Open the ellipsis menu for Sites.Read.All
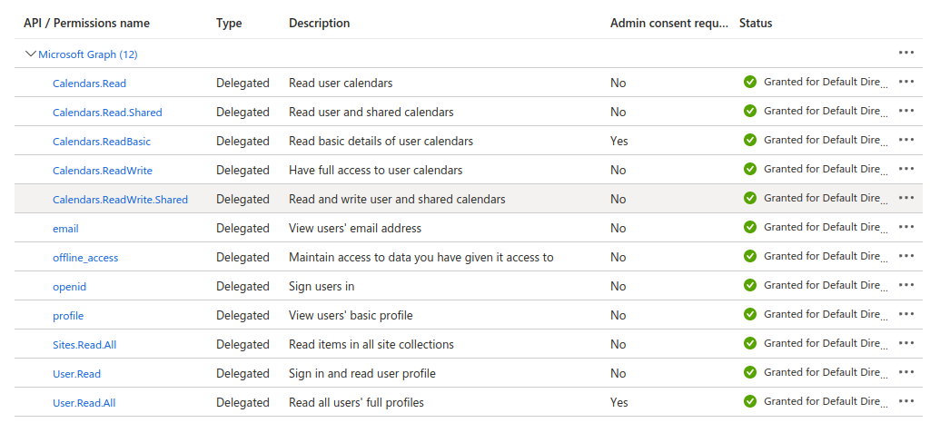The height and width of the screenshot is (423, 940). coord(905,343)
